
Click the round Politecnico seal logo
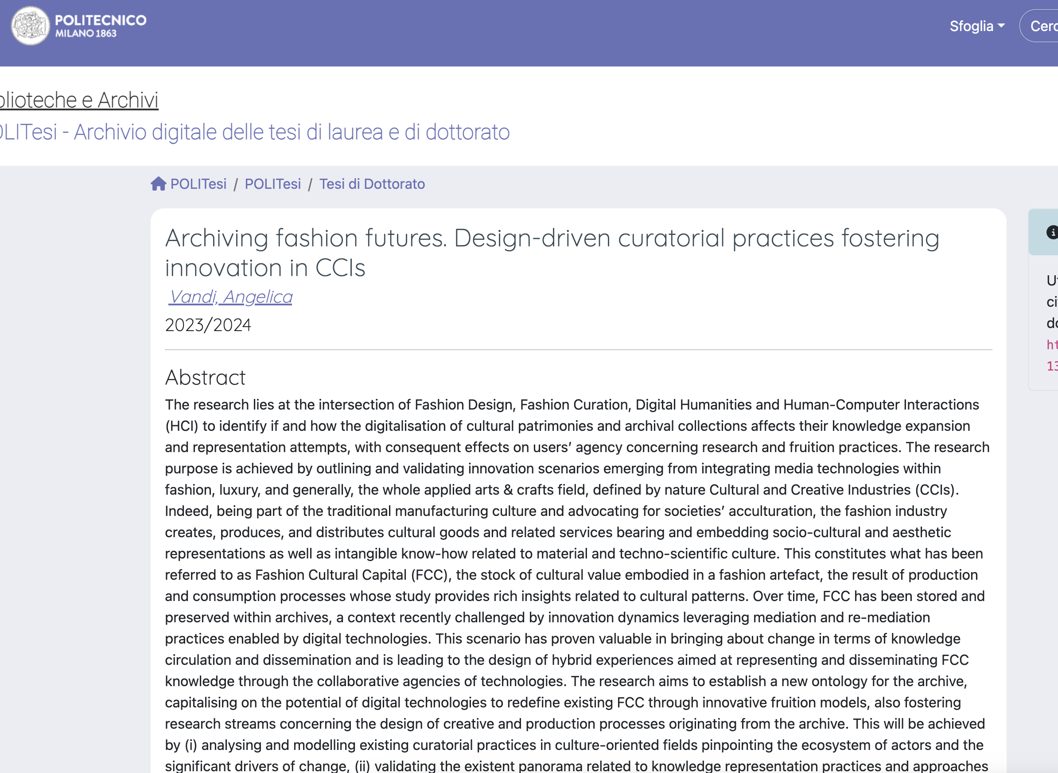[x=31, y=26]
